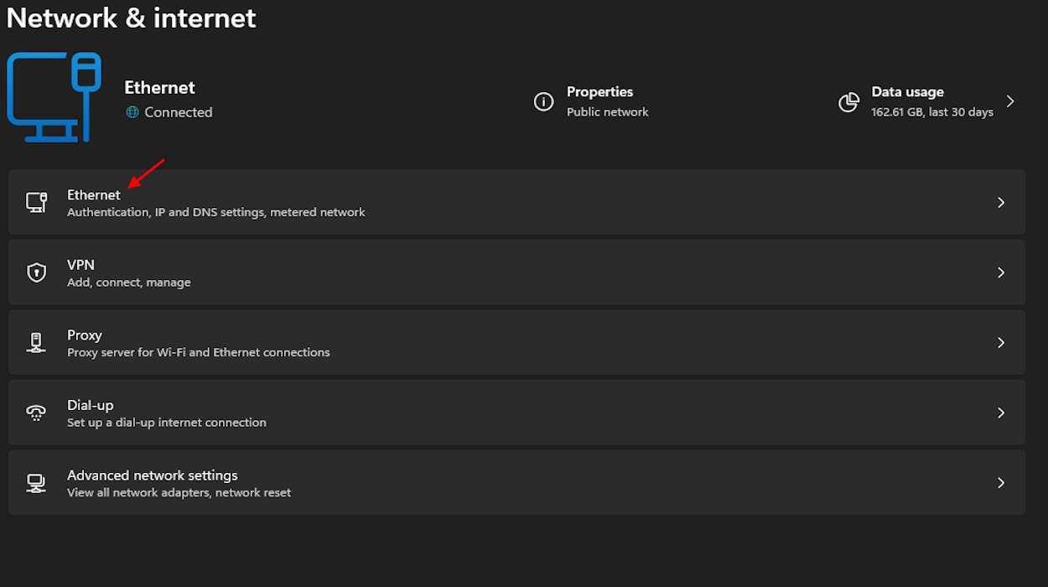The height and width of the screenshot is (587, 1048).
Task: Click the Network & internet page title
Action: (131, 18)
